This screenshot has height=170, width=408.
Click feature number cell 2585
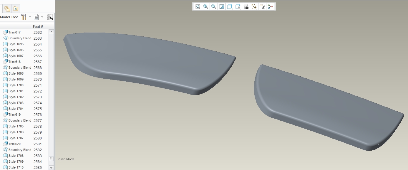coord(38,168)
